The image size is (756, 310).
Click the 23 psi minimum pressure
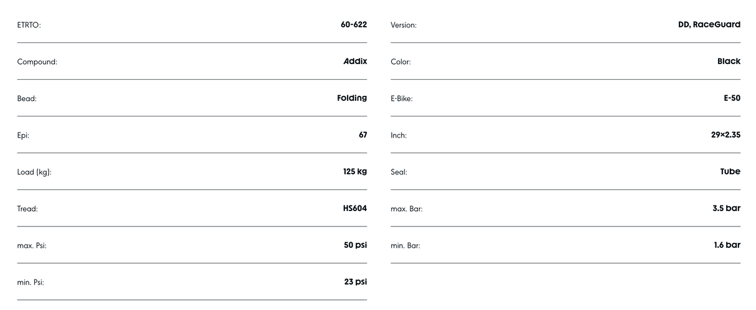356,282
